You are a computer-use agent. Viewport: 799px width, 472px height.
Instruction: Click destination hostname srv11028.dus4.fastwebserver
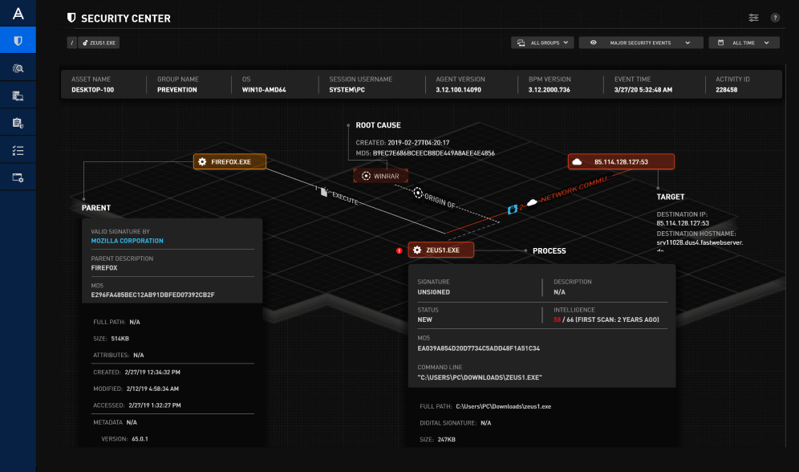700,242
